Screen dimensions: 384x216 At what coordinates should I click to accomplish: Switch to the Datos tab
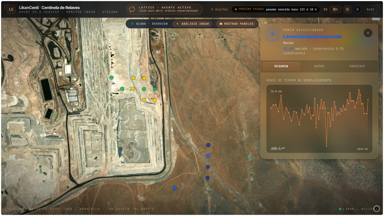[319, 66]
